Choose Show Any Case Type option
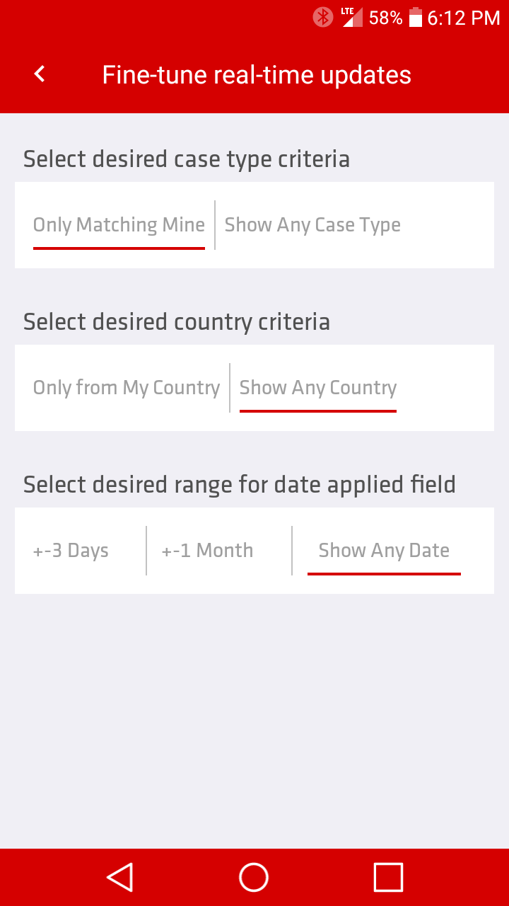This screenshot has width=509, height=906. point(312,225)
